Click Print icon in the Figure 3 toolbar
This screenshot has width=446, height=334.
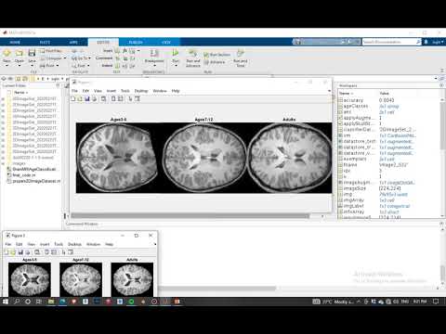point(28,252)
